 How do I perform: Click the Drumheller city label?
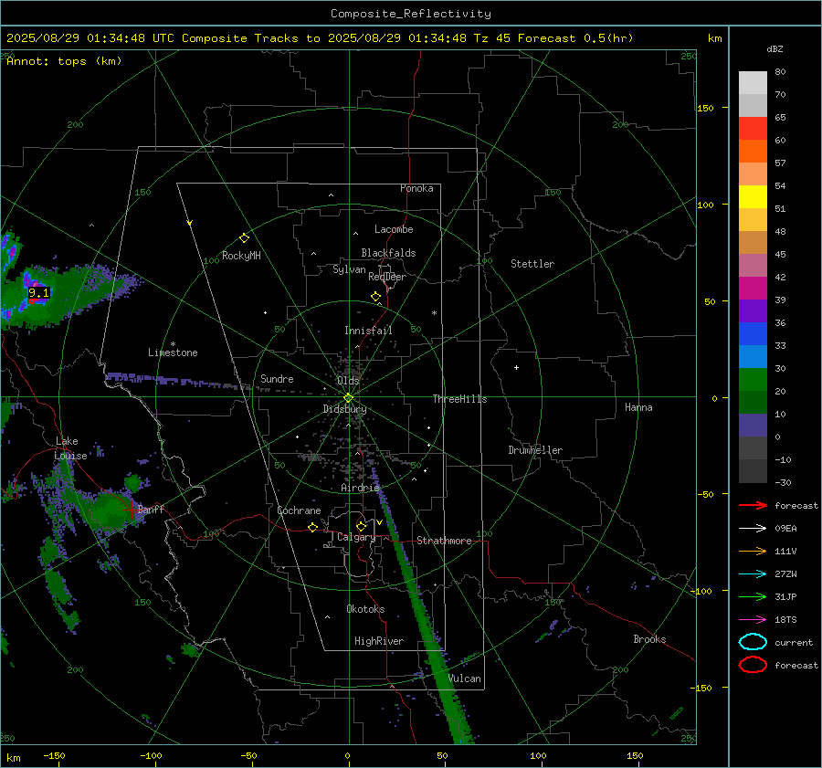(535, 450)
